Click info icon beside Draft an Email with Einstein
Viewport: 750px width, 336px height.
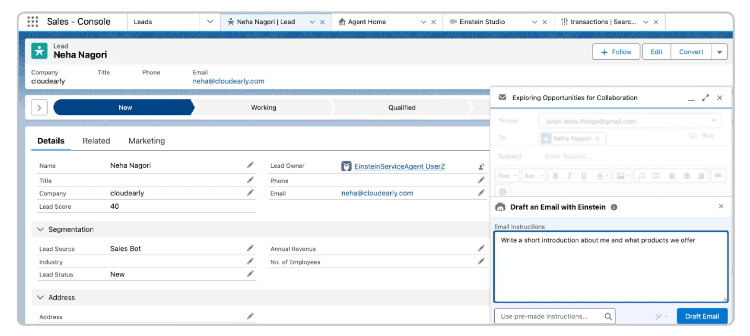pos(614,207)
